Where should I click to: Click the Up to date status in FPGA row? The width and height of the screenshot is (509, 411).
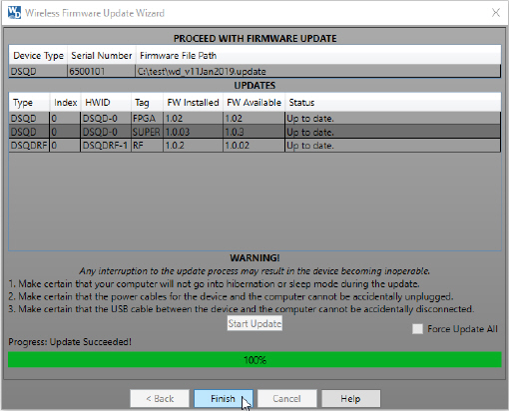pos(392,119)
